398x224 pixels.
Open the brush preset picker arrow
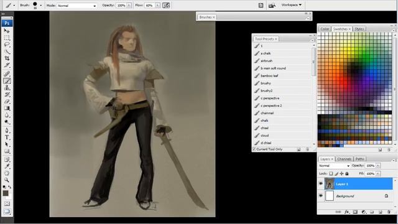tap(41, 6)
